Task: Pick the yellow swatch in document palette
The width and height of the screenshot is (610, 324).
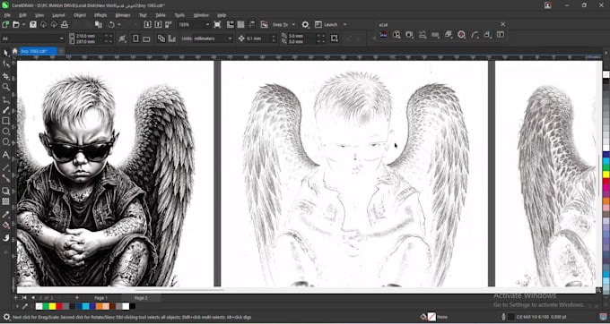Action: pos(53,306)
